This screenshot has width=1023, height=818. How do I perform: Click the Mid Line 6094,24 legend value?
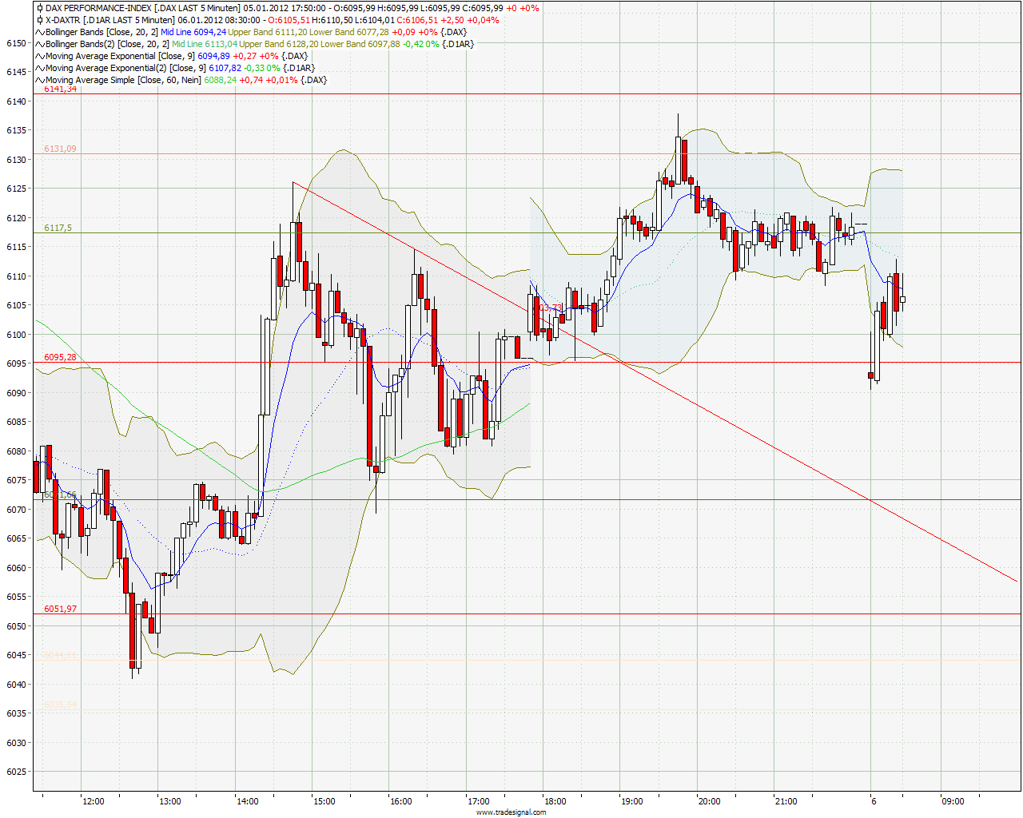(192, 32)
